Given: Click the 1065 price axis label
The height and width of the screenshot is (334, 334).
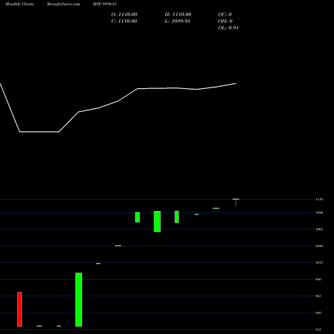Looking at the screenshot, I should 319,229.
